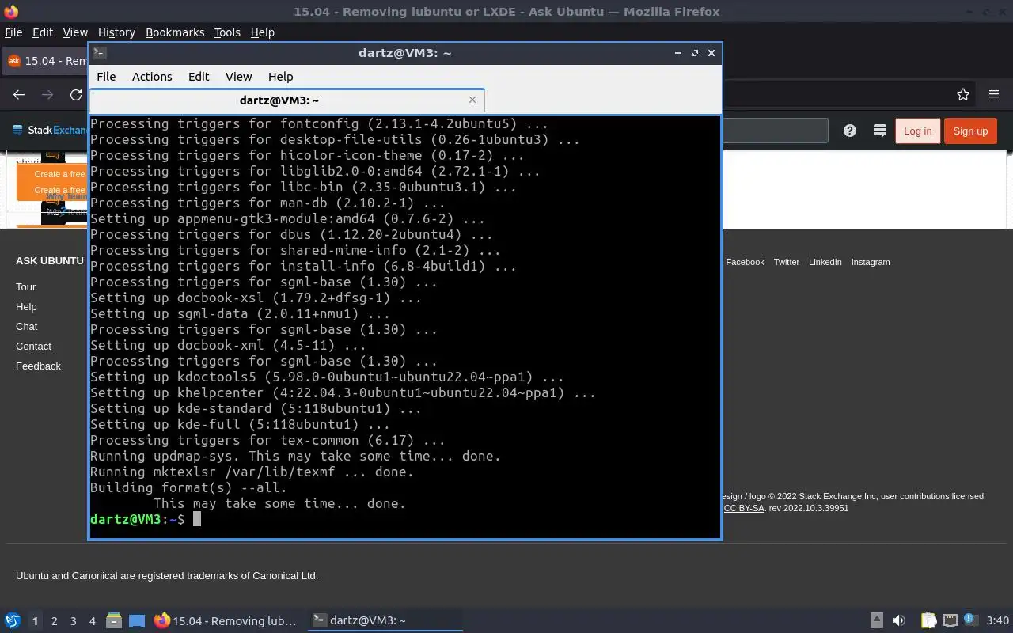Select the dartz@VM3 terminal taskbar entry

[385, 620]
